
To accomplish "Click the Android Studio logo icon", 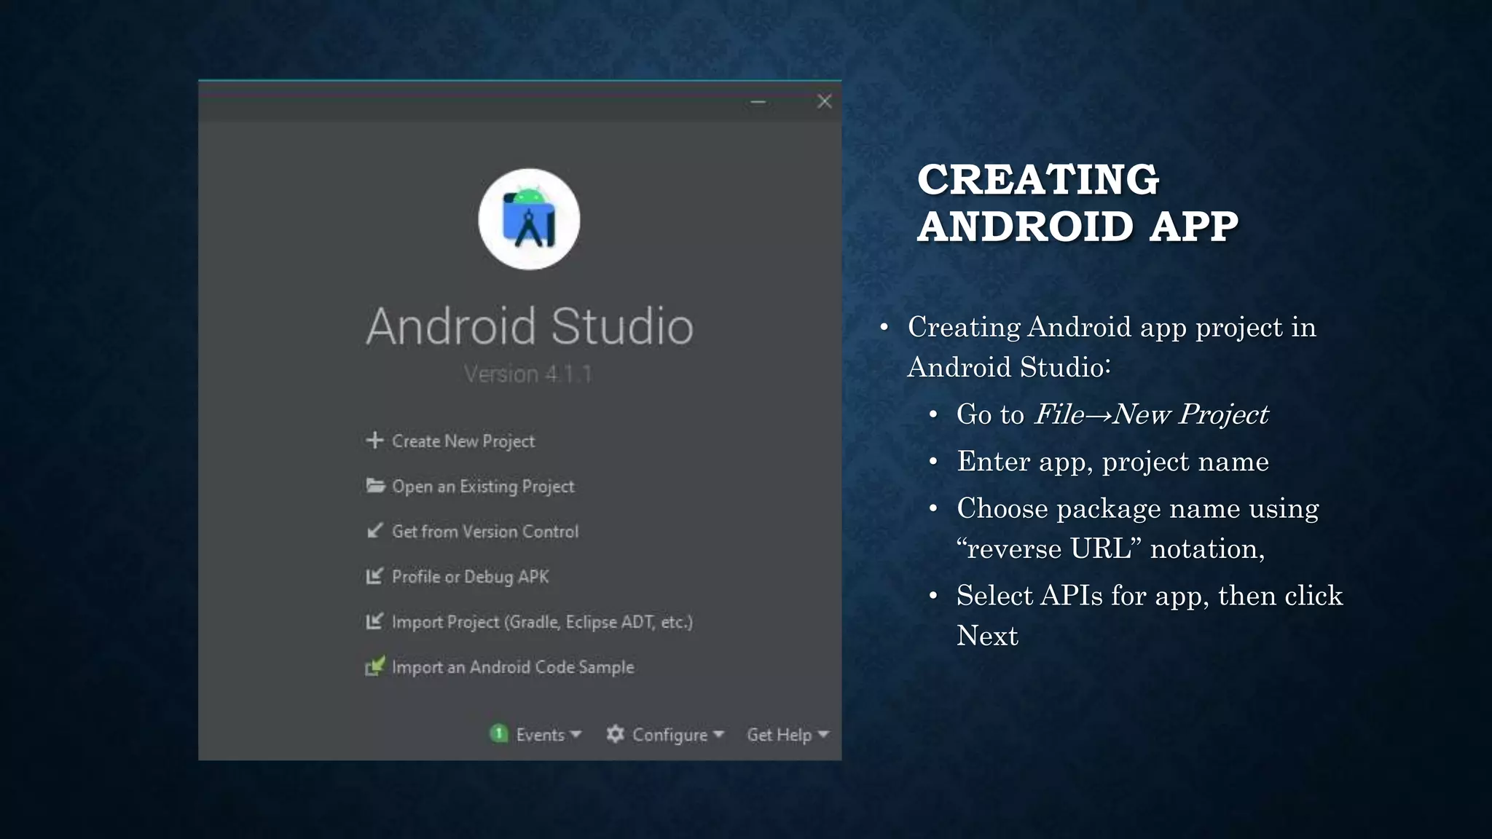I will point(529,219).
